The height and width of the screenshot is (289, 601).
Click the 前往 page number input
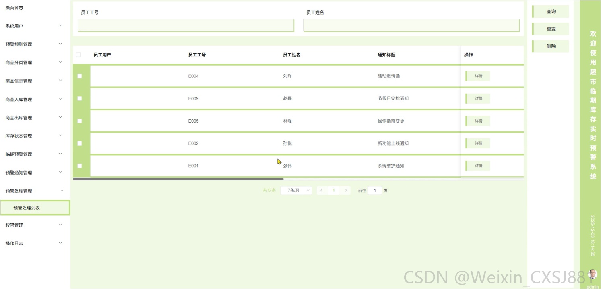pyautogui.click(x=375, y=190)
